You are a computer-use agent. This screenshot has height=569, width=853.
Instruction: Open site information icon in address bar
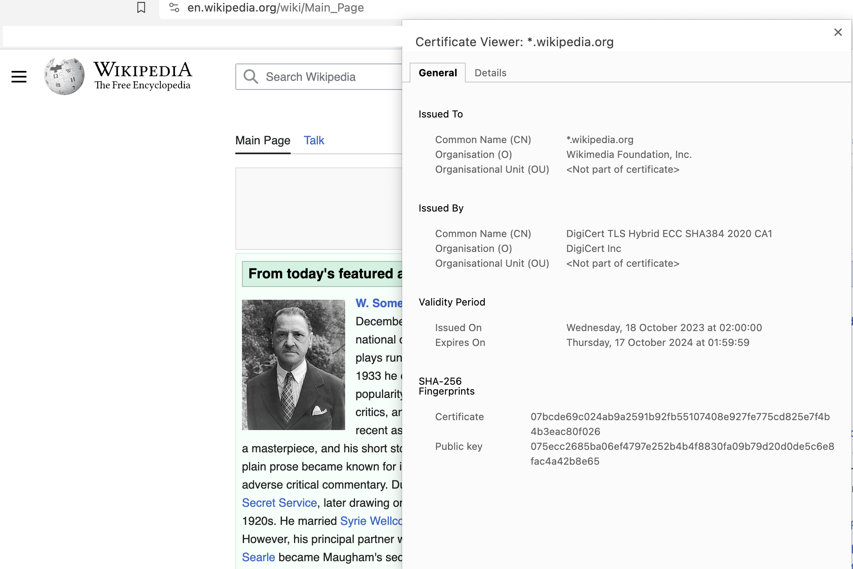[x=174, y=7]
